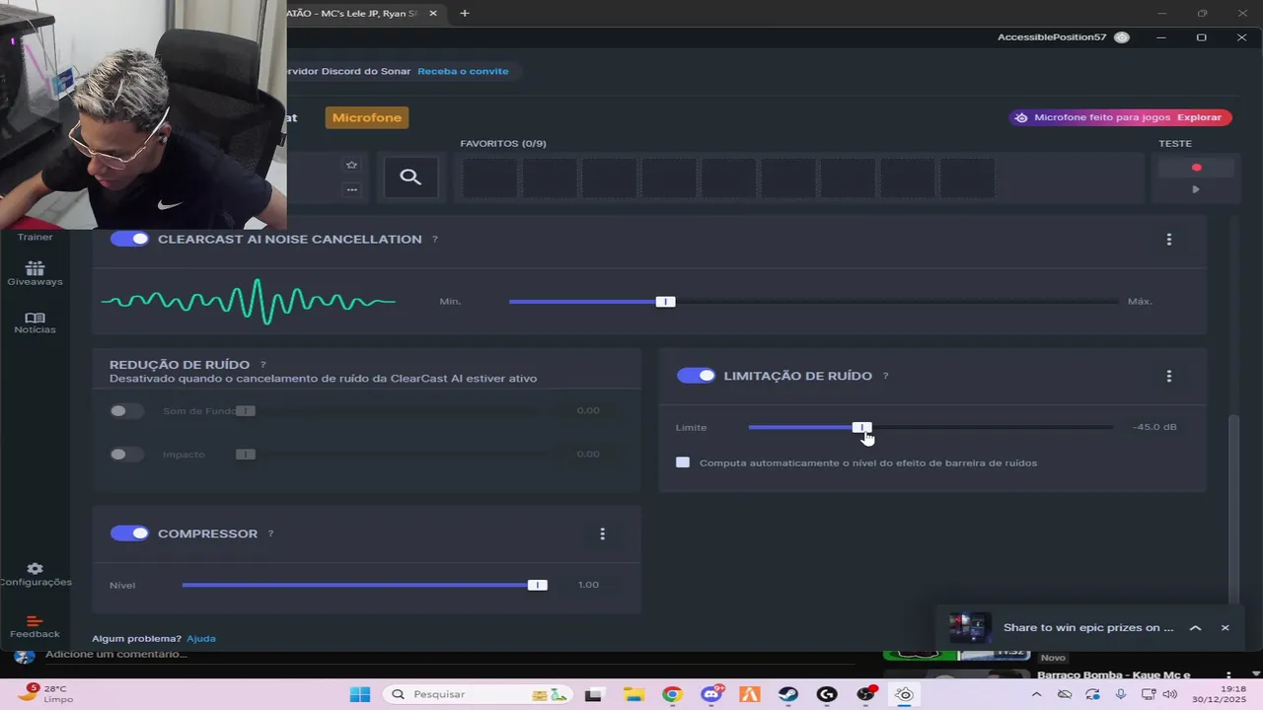This screenshot has height=710, width=1263.
Task: Open AccessiblePosition57 account avatar
Action: tap(1122, 37)
